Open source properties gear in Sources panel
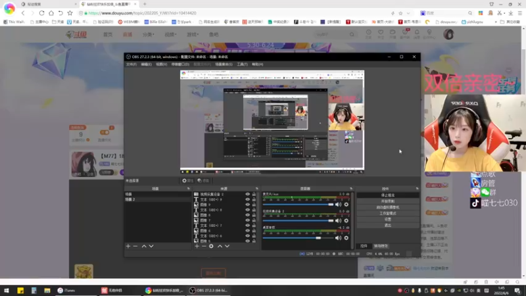 tap(211, 246)
